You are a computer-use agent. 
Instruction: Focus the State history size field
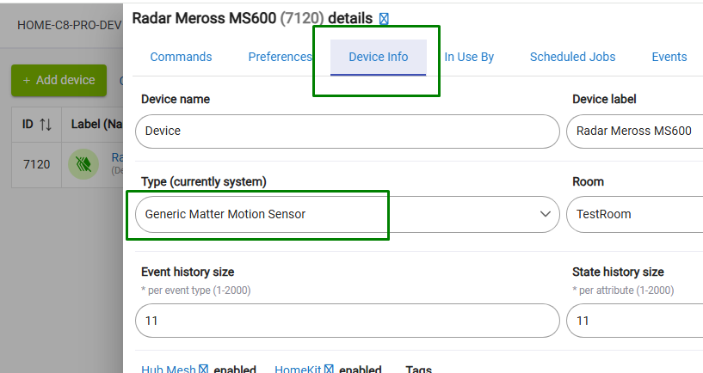[x=634, y=321]
